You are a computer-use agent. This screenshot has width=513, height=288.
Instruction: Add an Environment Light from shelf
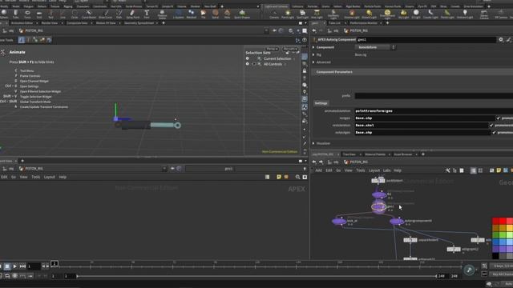(x=387, y=14)
